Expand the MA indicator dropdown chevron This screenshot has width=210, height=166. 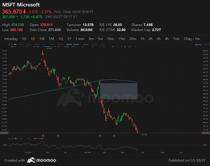click(x=18, y=44)
